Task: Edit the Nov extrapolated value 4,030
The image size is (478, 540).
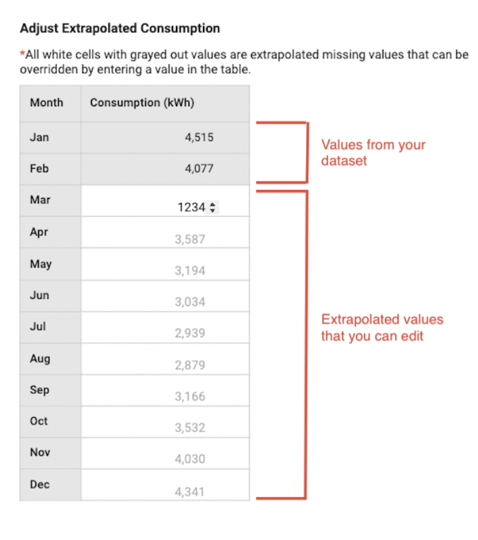Action: tap(166, 453)
